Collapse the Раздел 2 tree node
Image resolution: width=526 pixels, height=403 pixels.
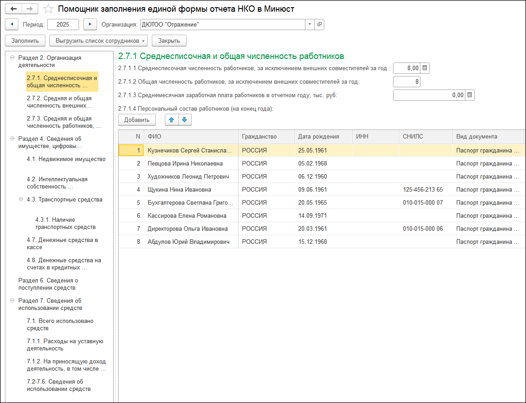pos(11,58)
